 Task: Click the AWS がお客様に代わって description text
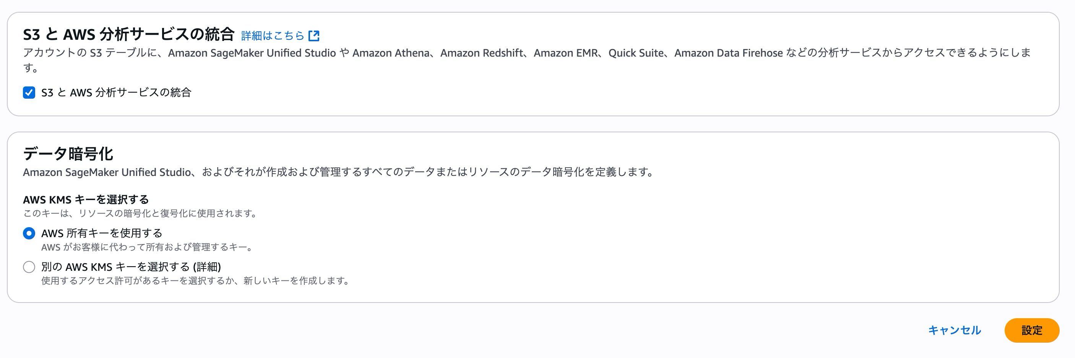pyautogui.click(x=147, y=247)
